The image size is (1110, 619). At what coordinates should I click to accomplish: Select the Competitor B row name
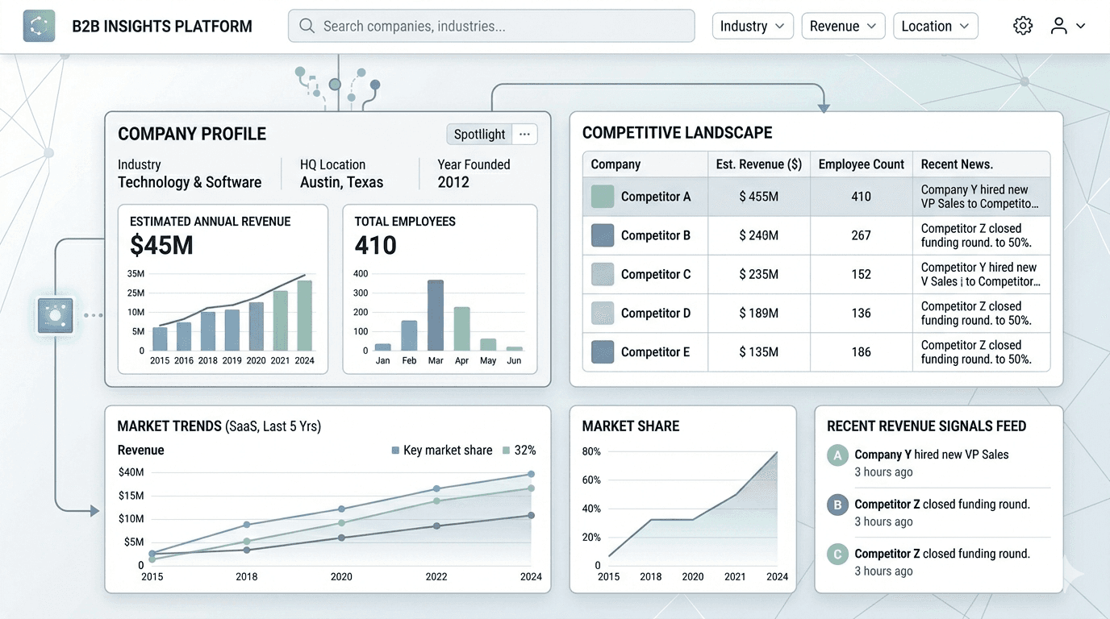click(x=656, y=235)
